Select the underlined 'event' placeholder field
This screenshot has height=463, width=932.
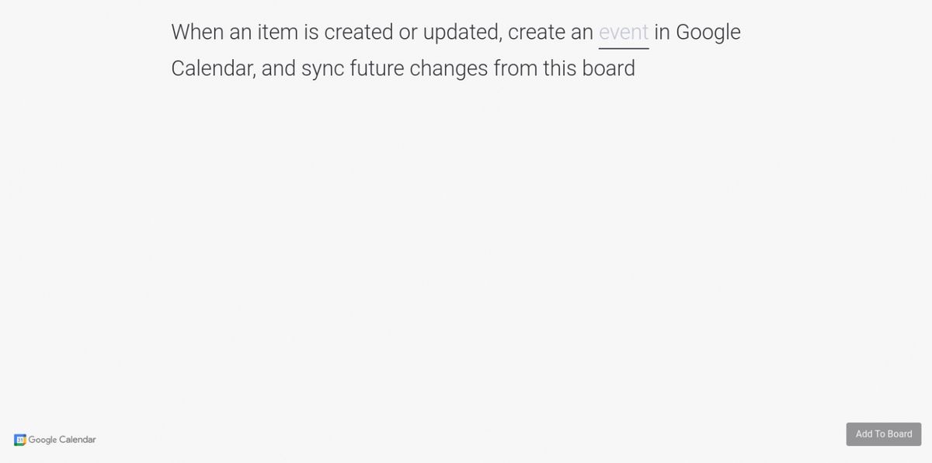pos(624,33)
